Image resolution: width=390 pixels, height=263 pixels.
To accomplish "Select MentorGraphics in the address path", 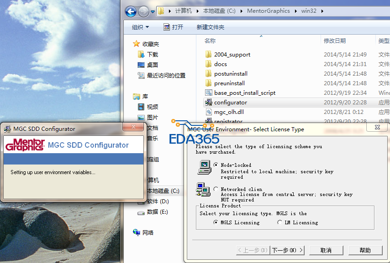I will [x=269, y=11].
